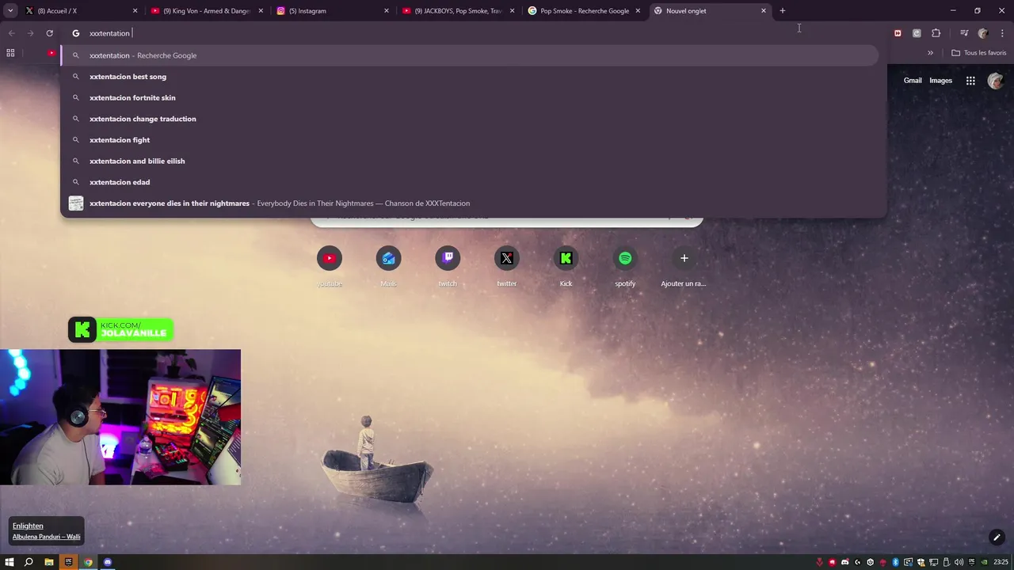Open Discord from the taskbar

pos(108,562)
